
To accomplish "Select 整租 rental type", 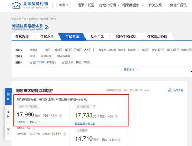I will point(78,62).
